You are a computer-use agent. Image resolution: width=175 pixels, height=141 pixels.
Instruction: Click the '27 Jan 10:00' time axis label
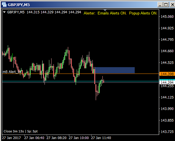tap(79, 138)
